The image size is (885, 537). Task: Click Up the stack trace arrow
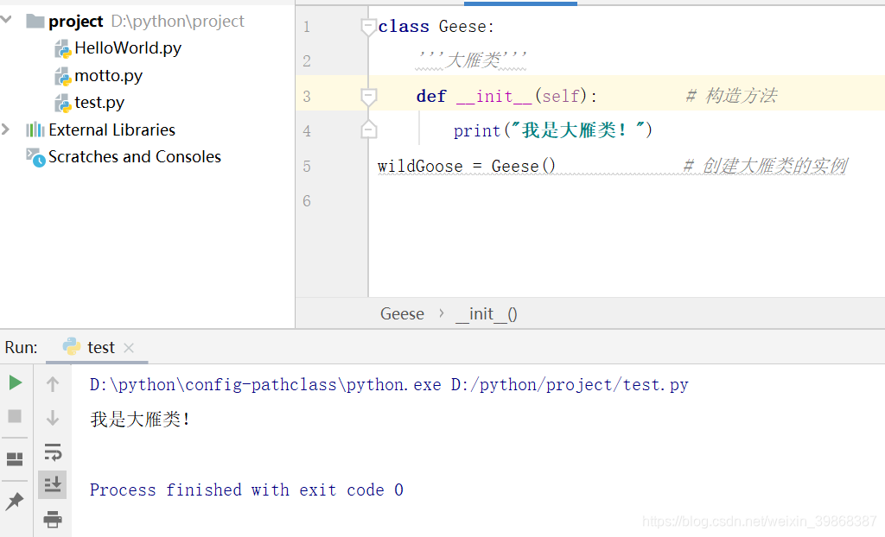[53, 384]
